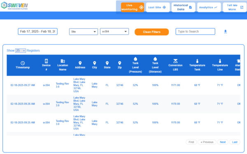Click Testing Rev 3.0 in the 09:25 AM row
This screenshot has width=247, height=154.
click(x=63, y=122)
